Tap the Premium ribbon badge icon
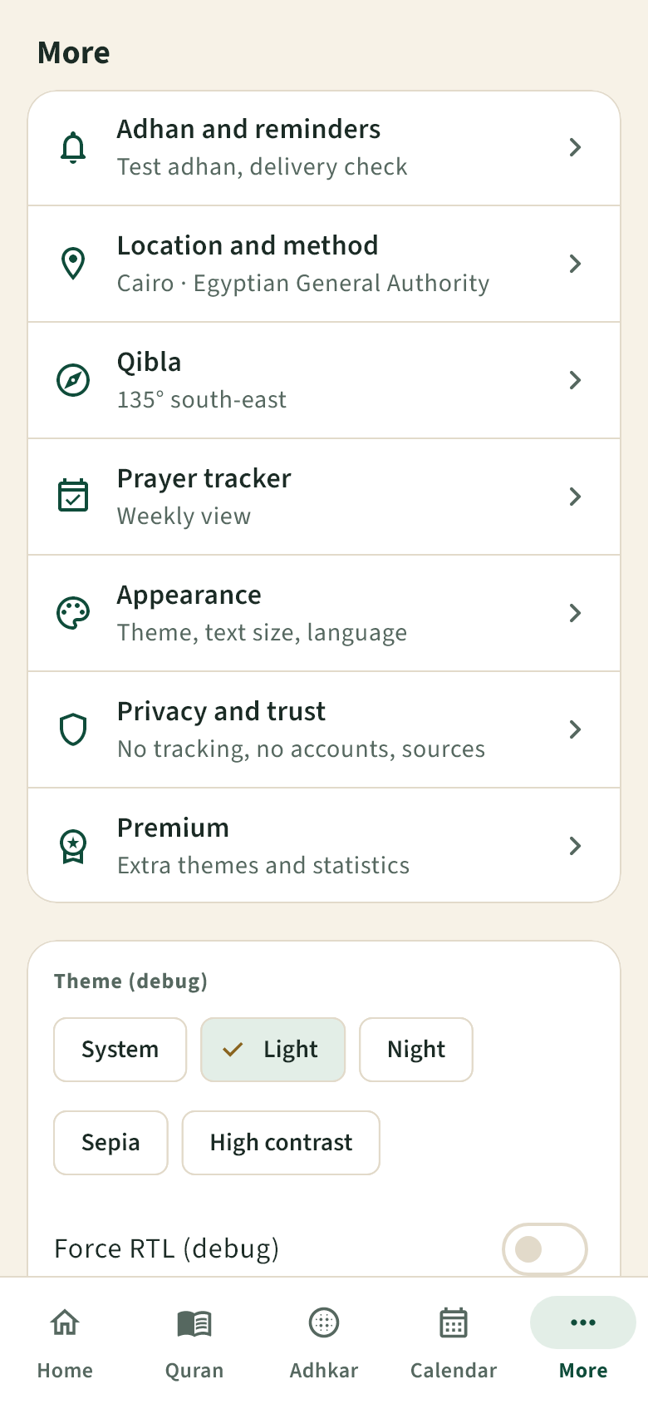Screen dimensions: 648x1404 click(73, 846)
